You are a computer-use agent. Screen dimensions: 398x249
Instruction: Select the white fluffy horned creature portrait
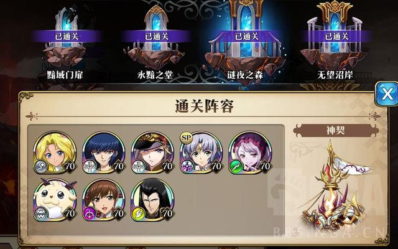click(x=55, y=200)
